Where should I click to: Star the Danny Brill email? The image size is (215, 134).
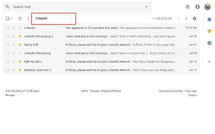(13, 45)
